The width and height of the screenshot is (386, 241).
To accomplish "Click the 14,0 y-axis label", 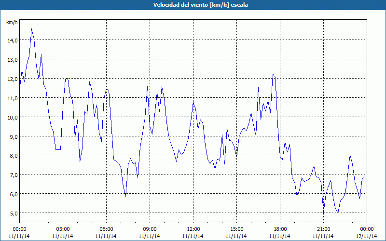I will (13, 40).
